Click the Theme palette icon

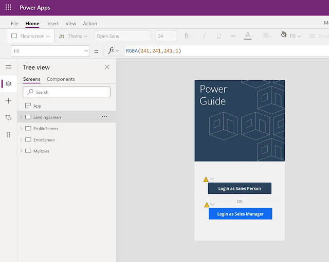point(62,36)
